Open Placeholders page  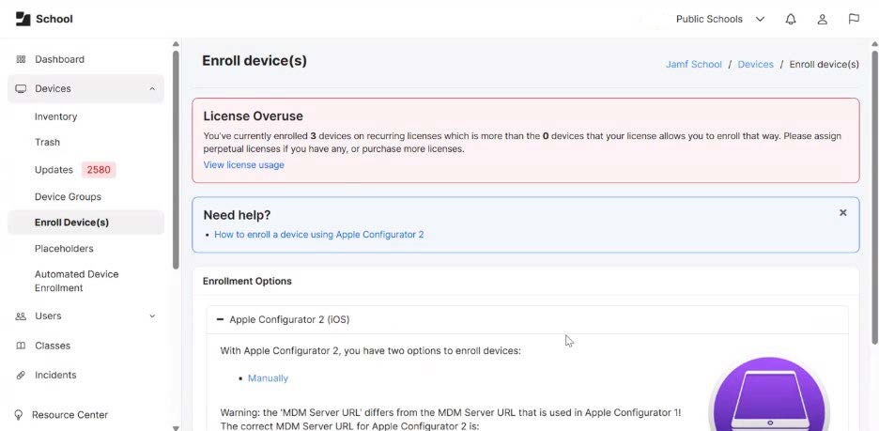click(64, 248)
